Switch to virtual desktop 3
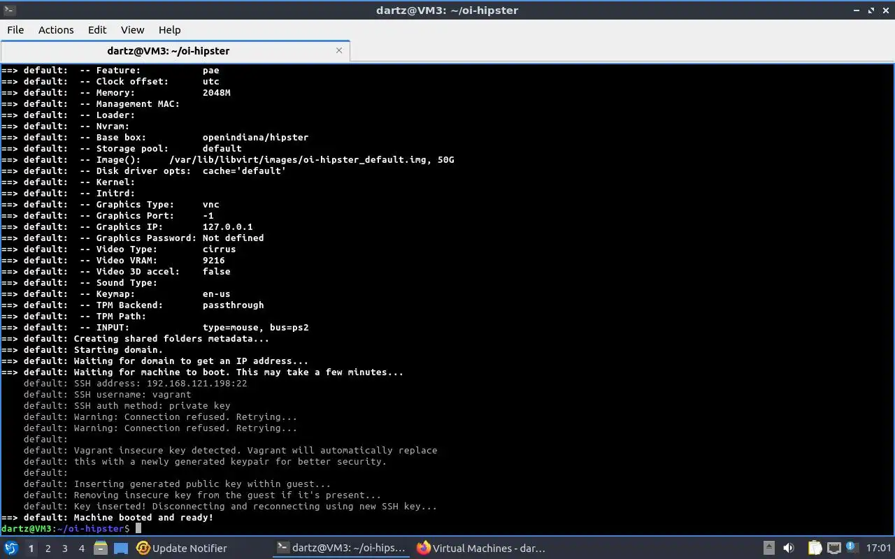 pos(64,549)
